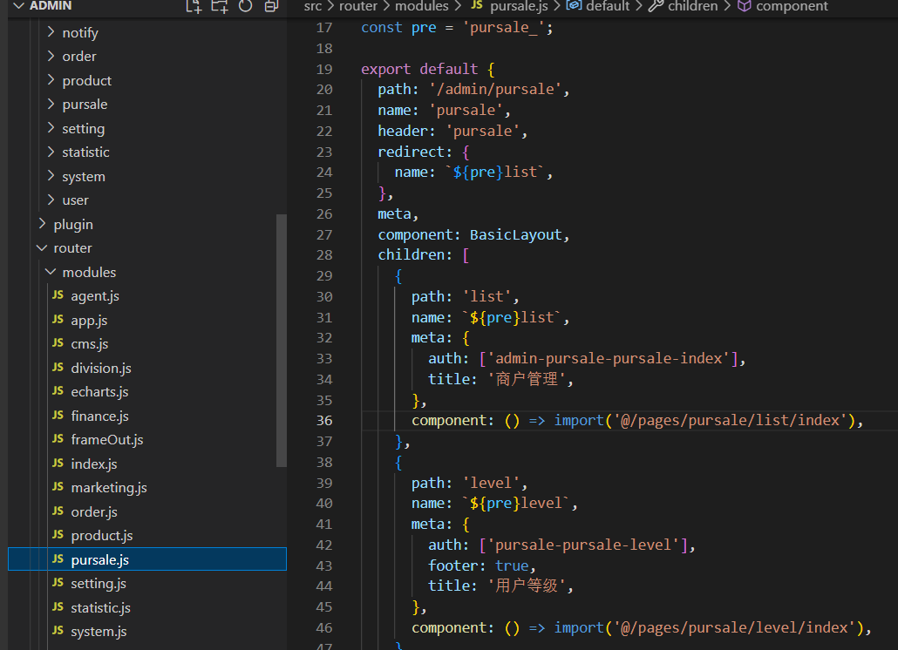The width and height of the screenshot is (898, 650).
Task: Open product.js from the file tree
Action: [x=102, y=536]
